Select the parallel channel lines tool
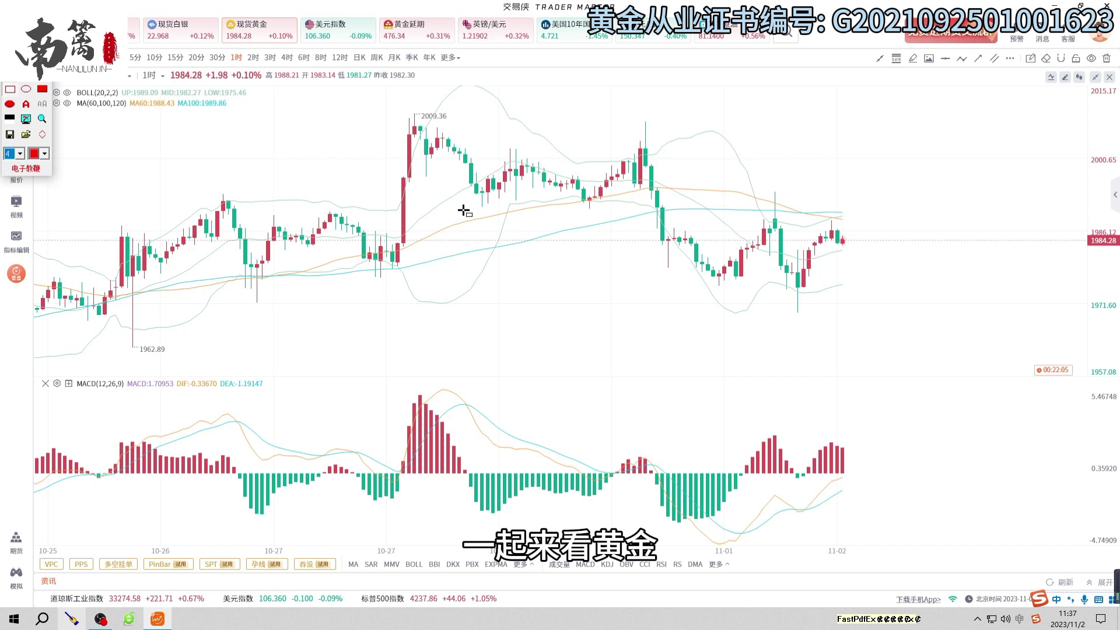This screenshot has width=1120, height=630. click(995, 58)
